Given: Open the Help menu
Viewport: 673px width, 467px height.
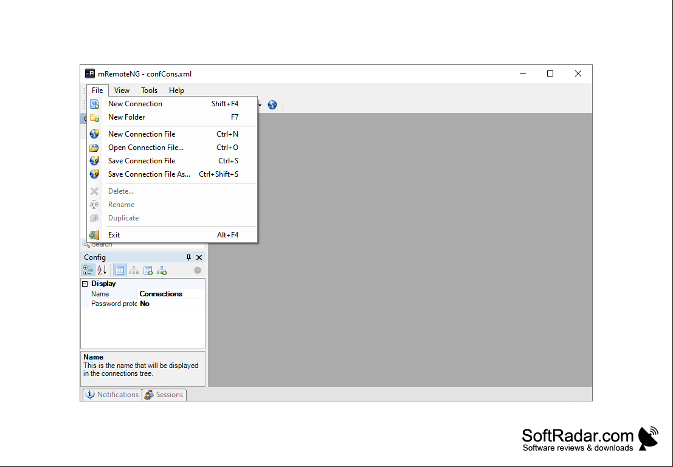Looking at the screenshot, I should point(176,90).
